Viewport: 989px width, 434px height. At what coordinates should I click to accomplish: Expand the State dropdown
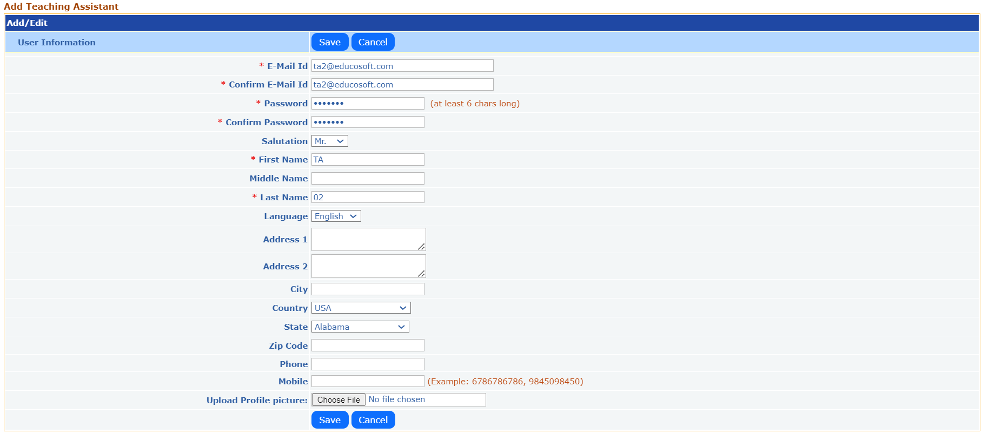(360, 327)
